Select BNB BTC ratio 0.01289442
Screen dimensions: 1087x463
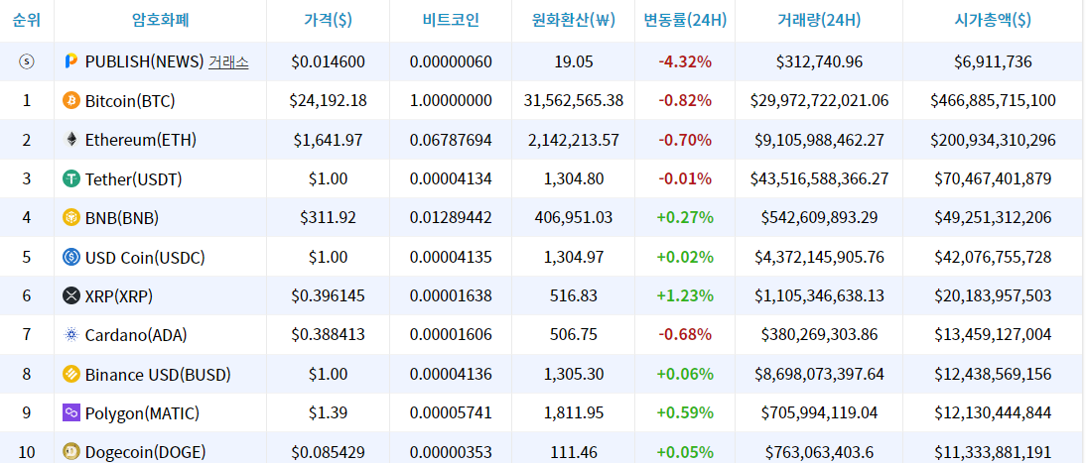click(x=451, y=218)
